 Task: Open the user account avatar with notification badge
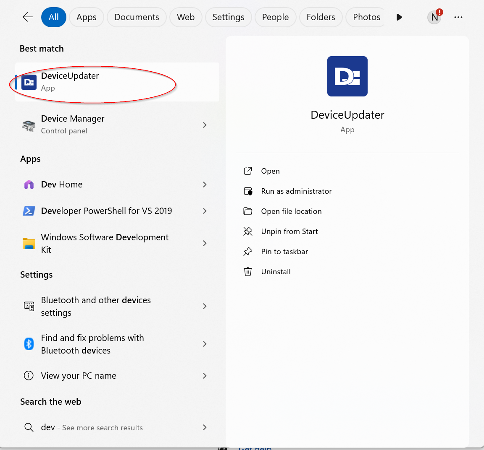434,17
